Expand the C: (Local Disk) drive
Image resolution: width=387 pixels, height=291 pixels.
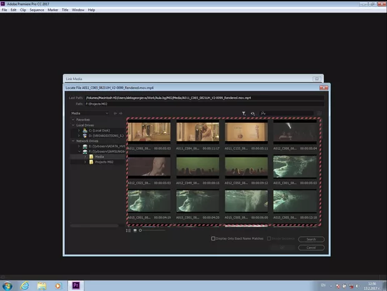(79, 130)
